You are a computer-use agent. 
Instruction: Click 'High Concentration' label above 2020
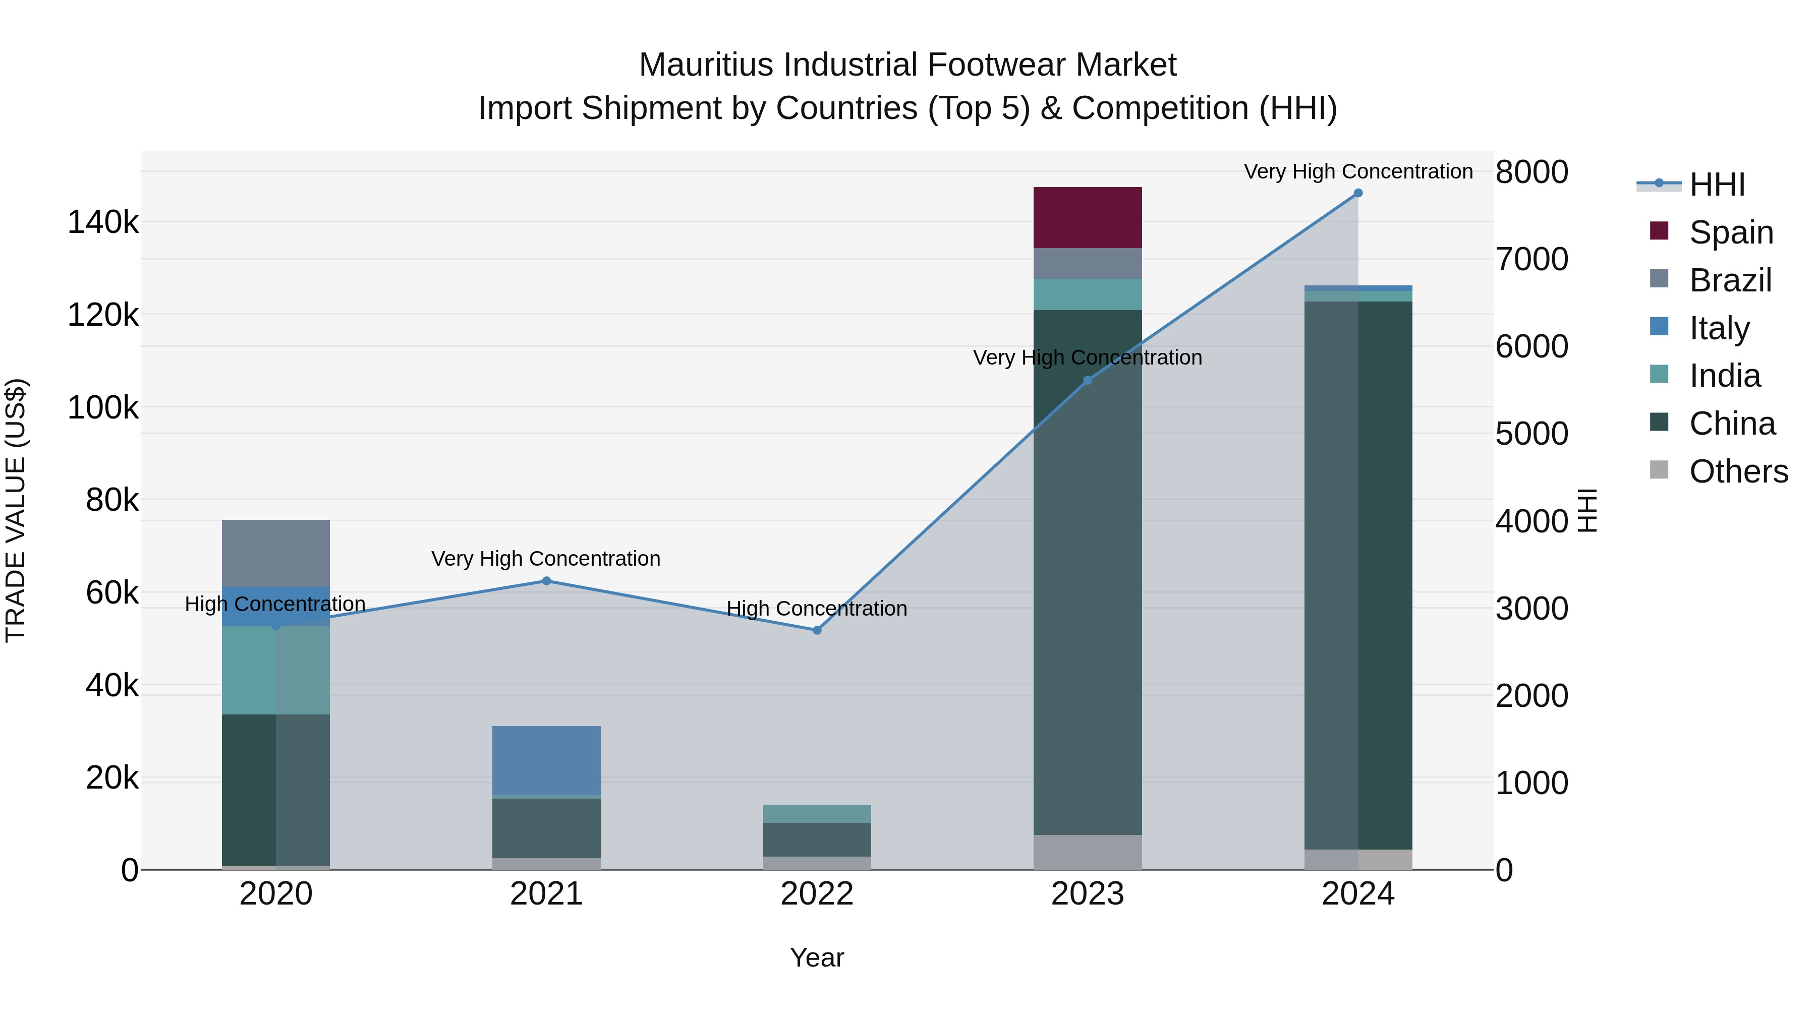[x=275, y=604]
